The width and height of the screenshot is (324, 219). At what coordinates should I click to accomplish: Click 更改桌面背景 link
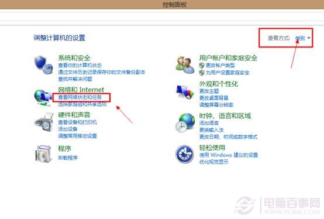coord(213,98)
